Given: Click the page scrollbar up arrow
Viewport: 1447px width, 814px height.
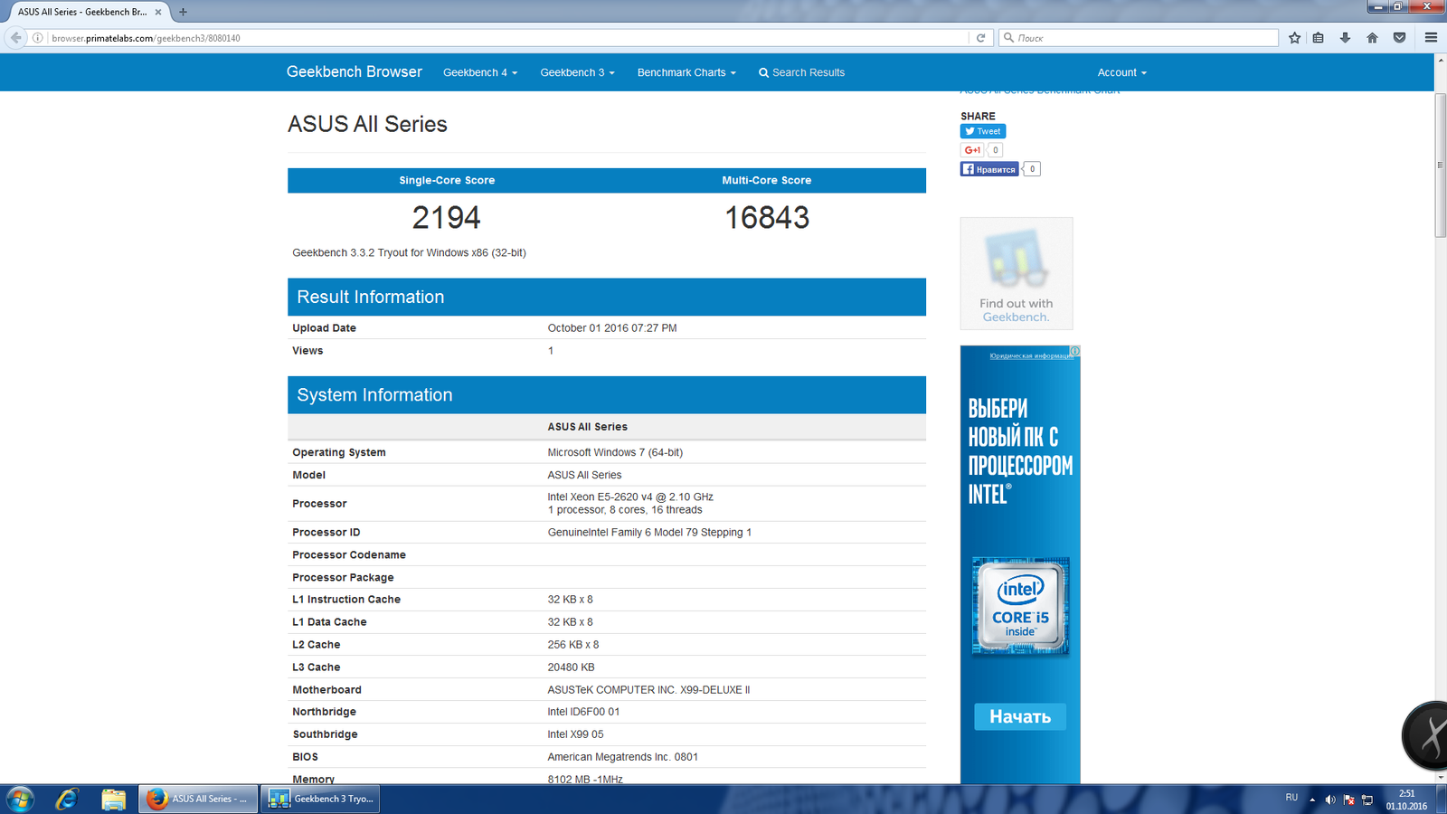Looking at the screenshot, I should click(1440, 61).
